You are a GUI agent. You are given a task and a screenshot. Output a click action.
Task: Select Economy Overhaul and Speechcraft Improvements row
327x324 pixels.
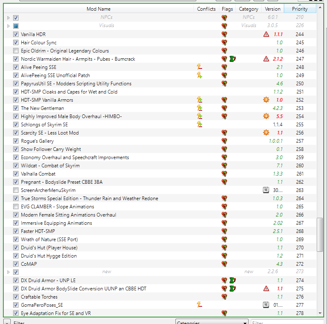click(160, 157)
